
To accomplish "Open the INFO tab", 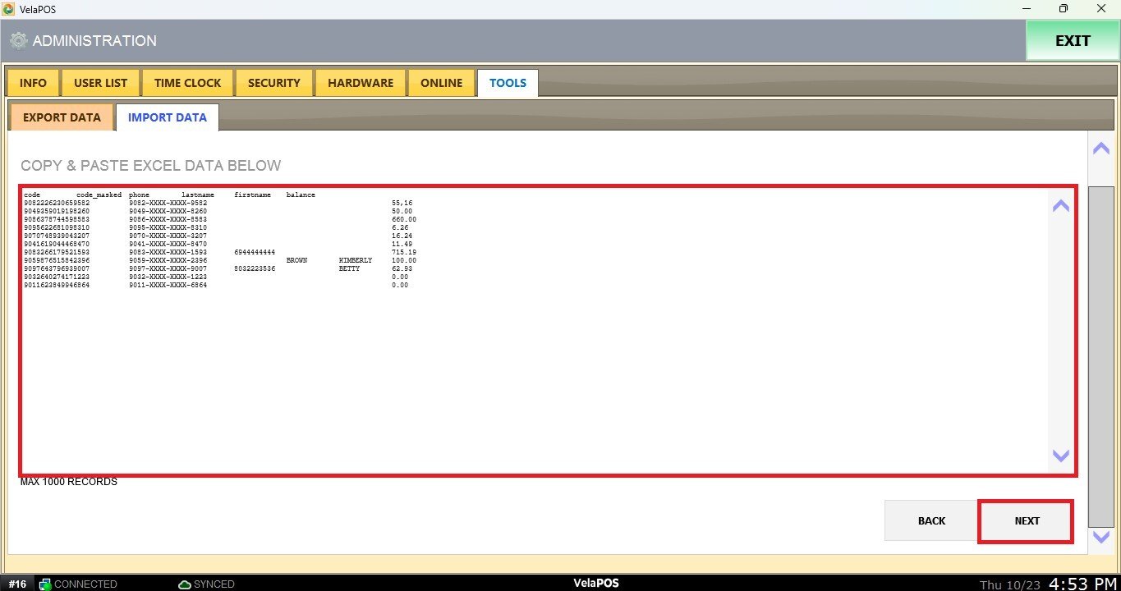I will tap(33, 83).
